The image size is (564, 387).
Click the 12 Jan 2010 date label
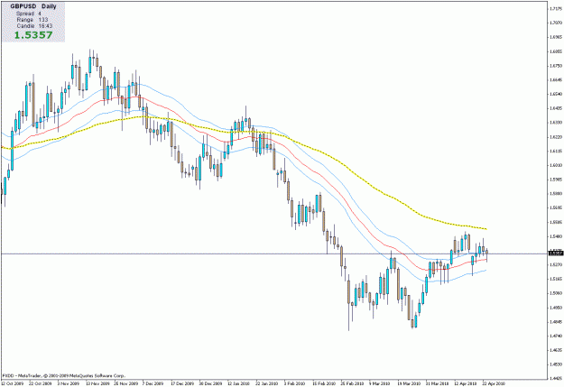[239, 383]
